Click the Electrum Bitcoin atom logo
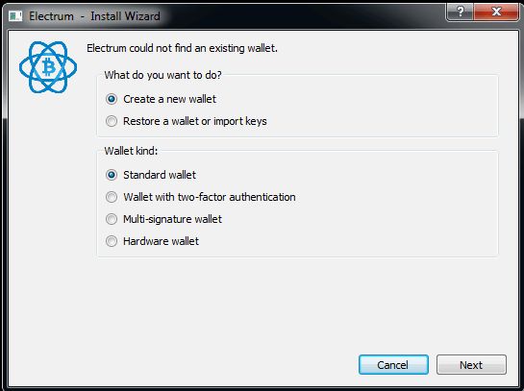 (48, 67)
